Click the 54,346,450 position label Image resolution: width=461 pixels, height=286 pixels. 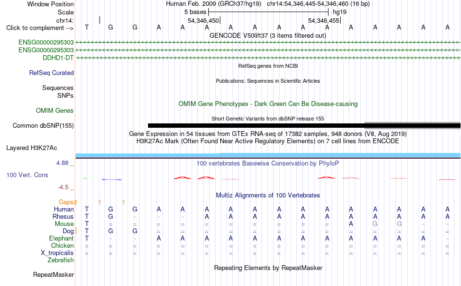click(x=203, y=20)
